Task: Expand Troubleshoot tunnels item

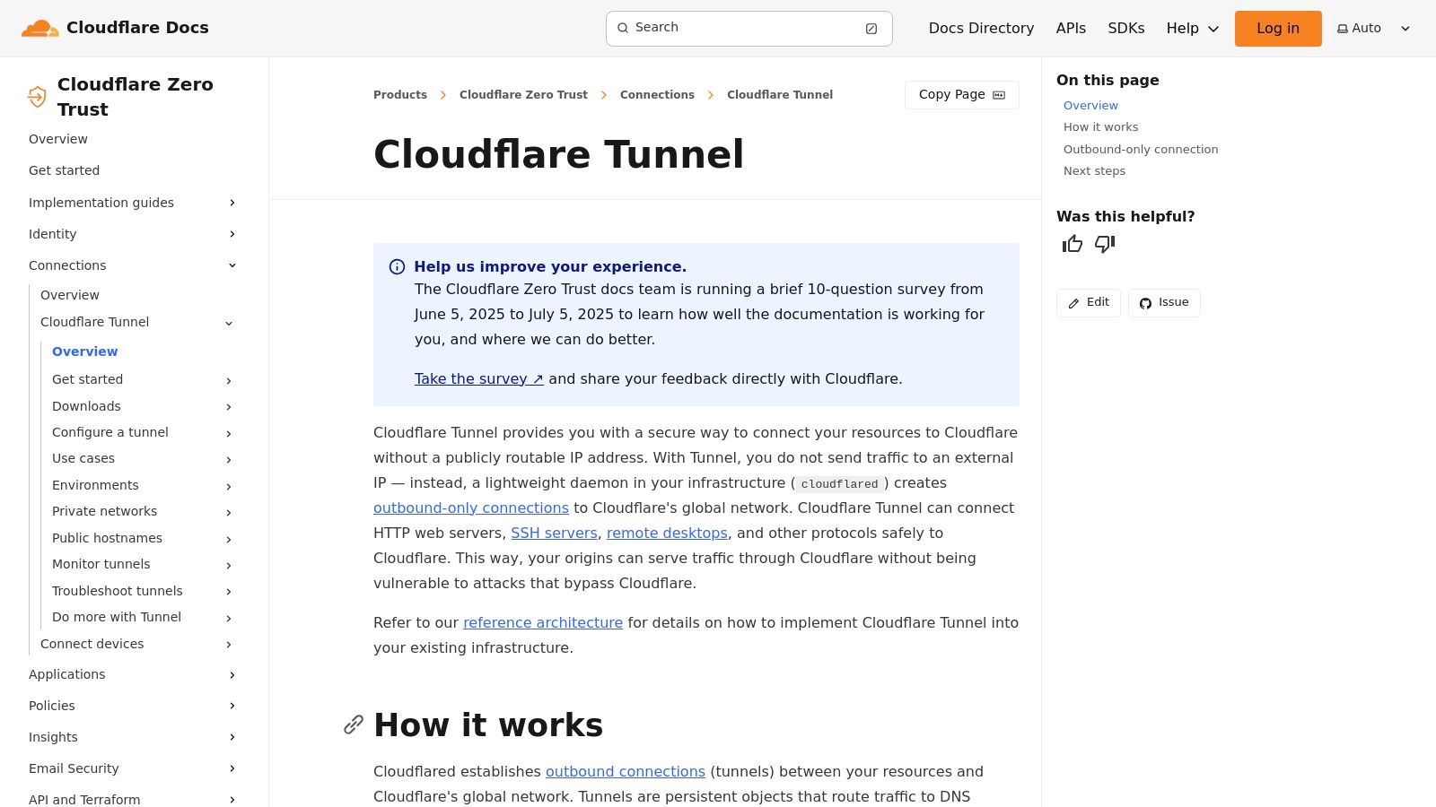Action: pos(229,592)
